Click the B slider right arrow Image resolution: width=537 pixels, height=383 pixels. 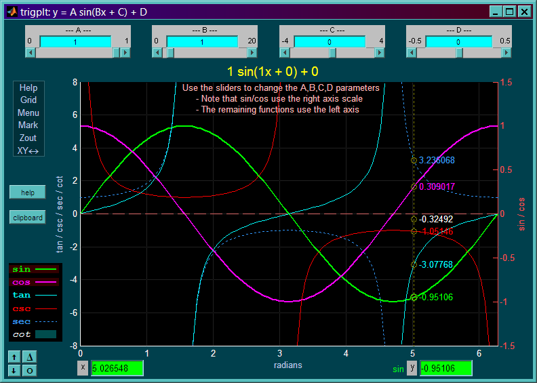(x=252, y=53)
